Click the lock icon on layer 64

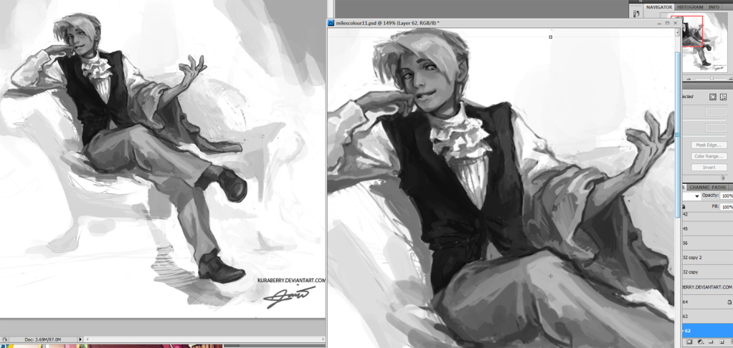click(x=729, y=302)
